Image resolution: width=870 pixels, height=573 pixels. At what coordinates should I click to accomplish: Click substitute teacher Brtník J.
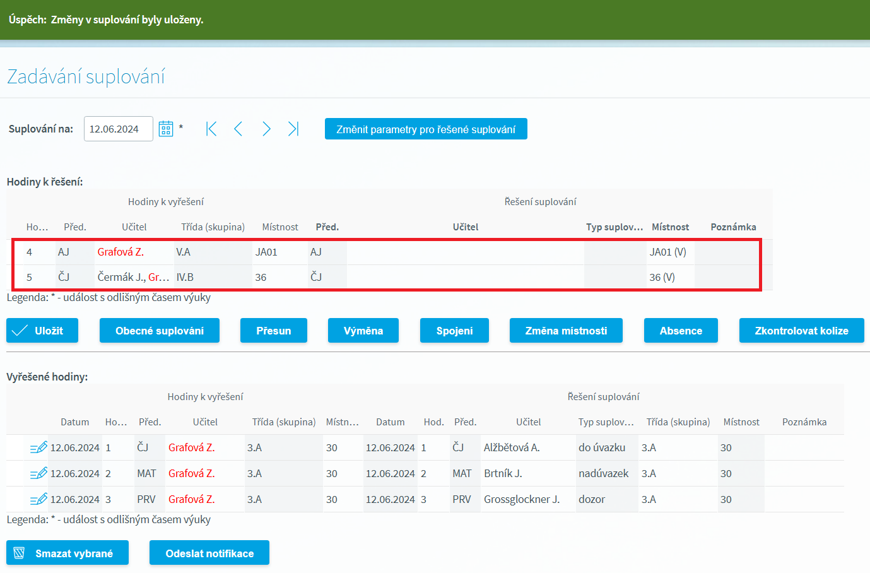click(x=503, y=473)
